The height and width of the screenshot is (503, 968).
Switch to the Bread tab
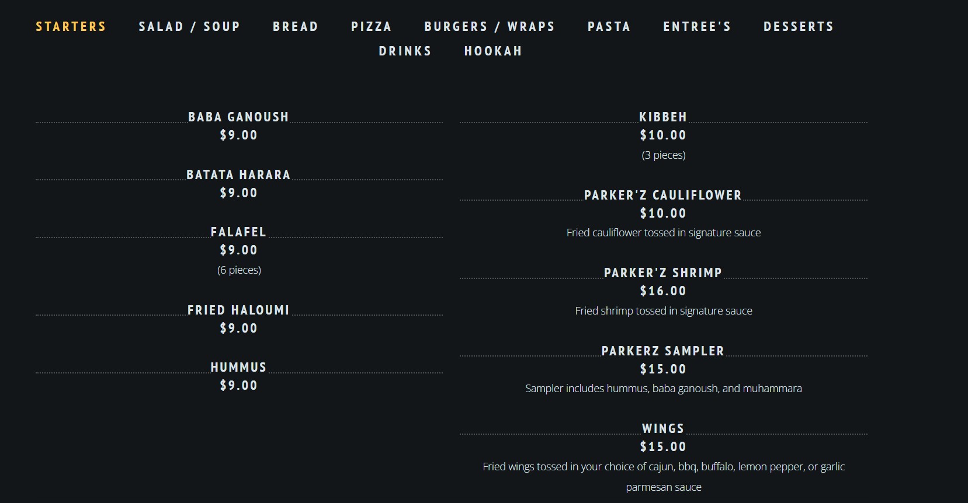click(x=296, y=27)
